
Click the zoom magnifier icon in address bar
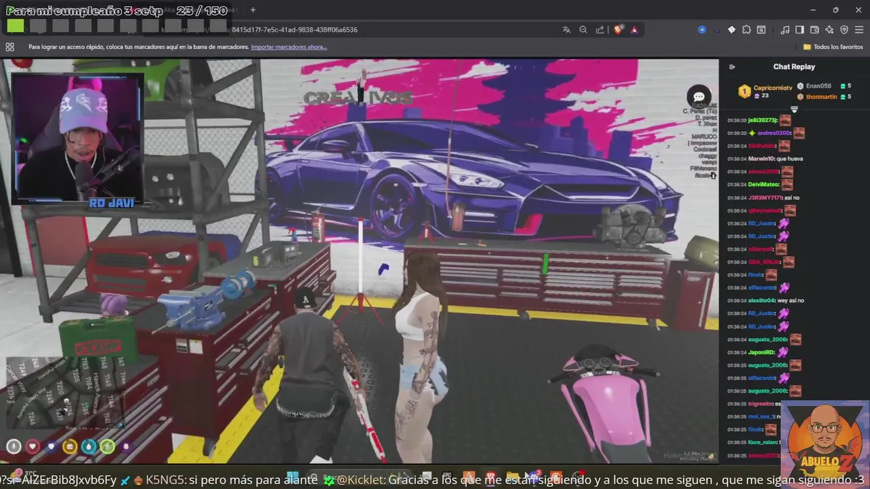583,30
